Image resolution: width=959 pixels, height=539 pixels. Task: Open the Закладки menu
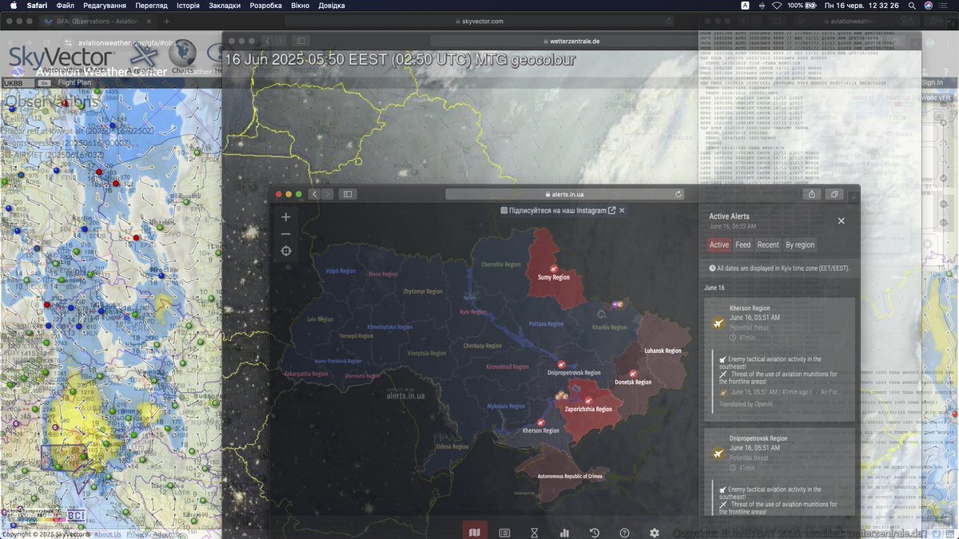tap(225, 6)
